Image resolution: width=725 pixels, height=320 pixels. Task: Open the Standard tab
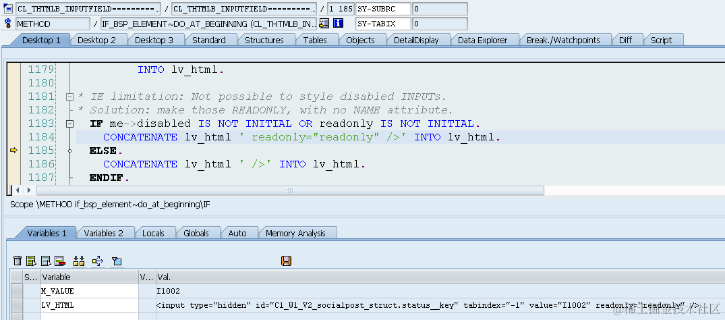pos(209,40)
